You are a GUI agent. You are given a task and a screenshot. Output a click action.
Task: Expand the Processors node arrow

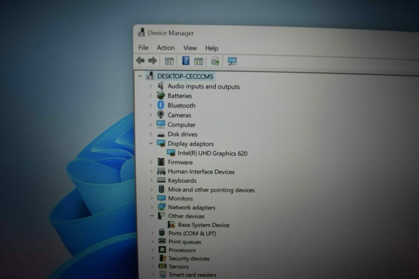point(153,250)
